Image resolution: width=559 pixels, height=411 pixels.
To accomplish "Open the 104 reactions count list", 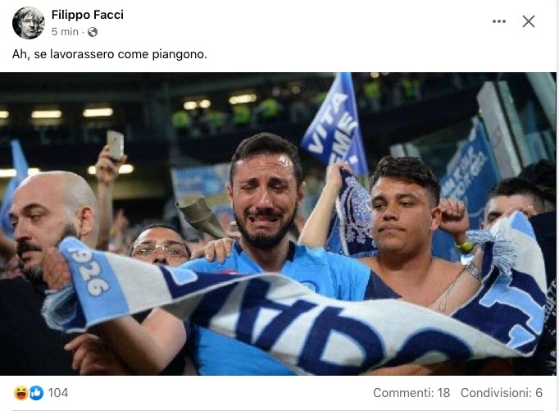I will pos(58,393).
